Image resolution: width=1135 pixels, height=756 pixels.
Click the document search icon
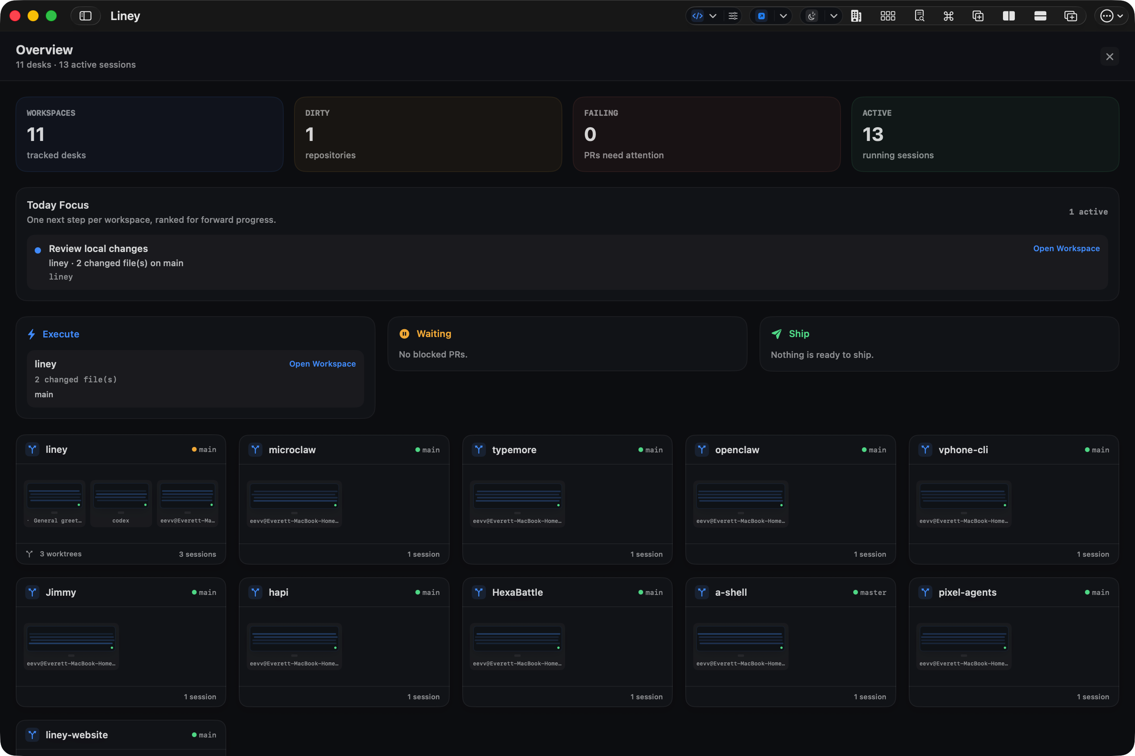920,16
